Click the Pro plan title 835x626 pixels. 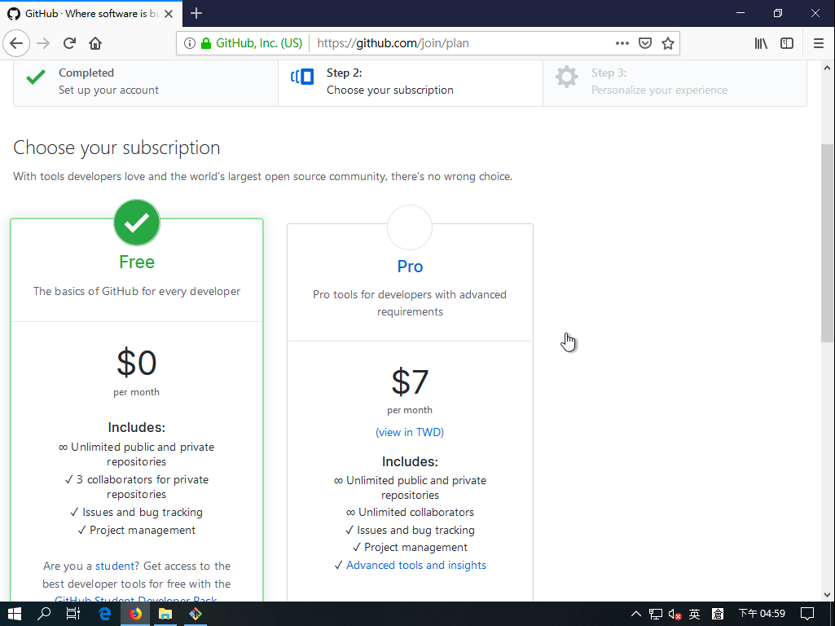click(x=410, y=267)
